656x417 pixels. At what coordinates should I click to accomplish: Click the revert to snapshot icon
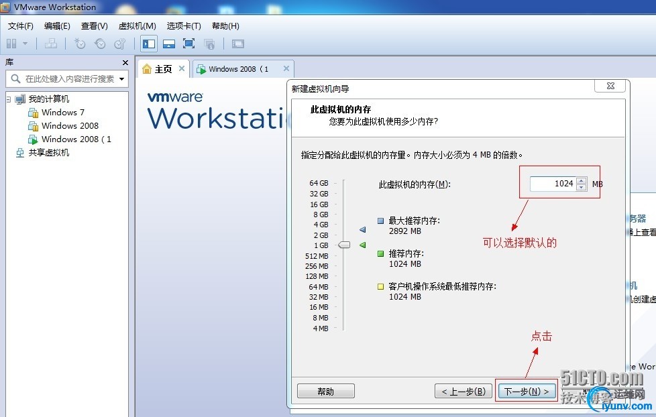pos(100,44)
